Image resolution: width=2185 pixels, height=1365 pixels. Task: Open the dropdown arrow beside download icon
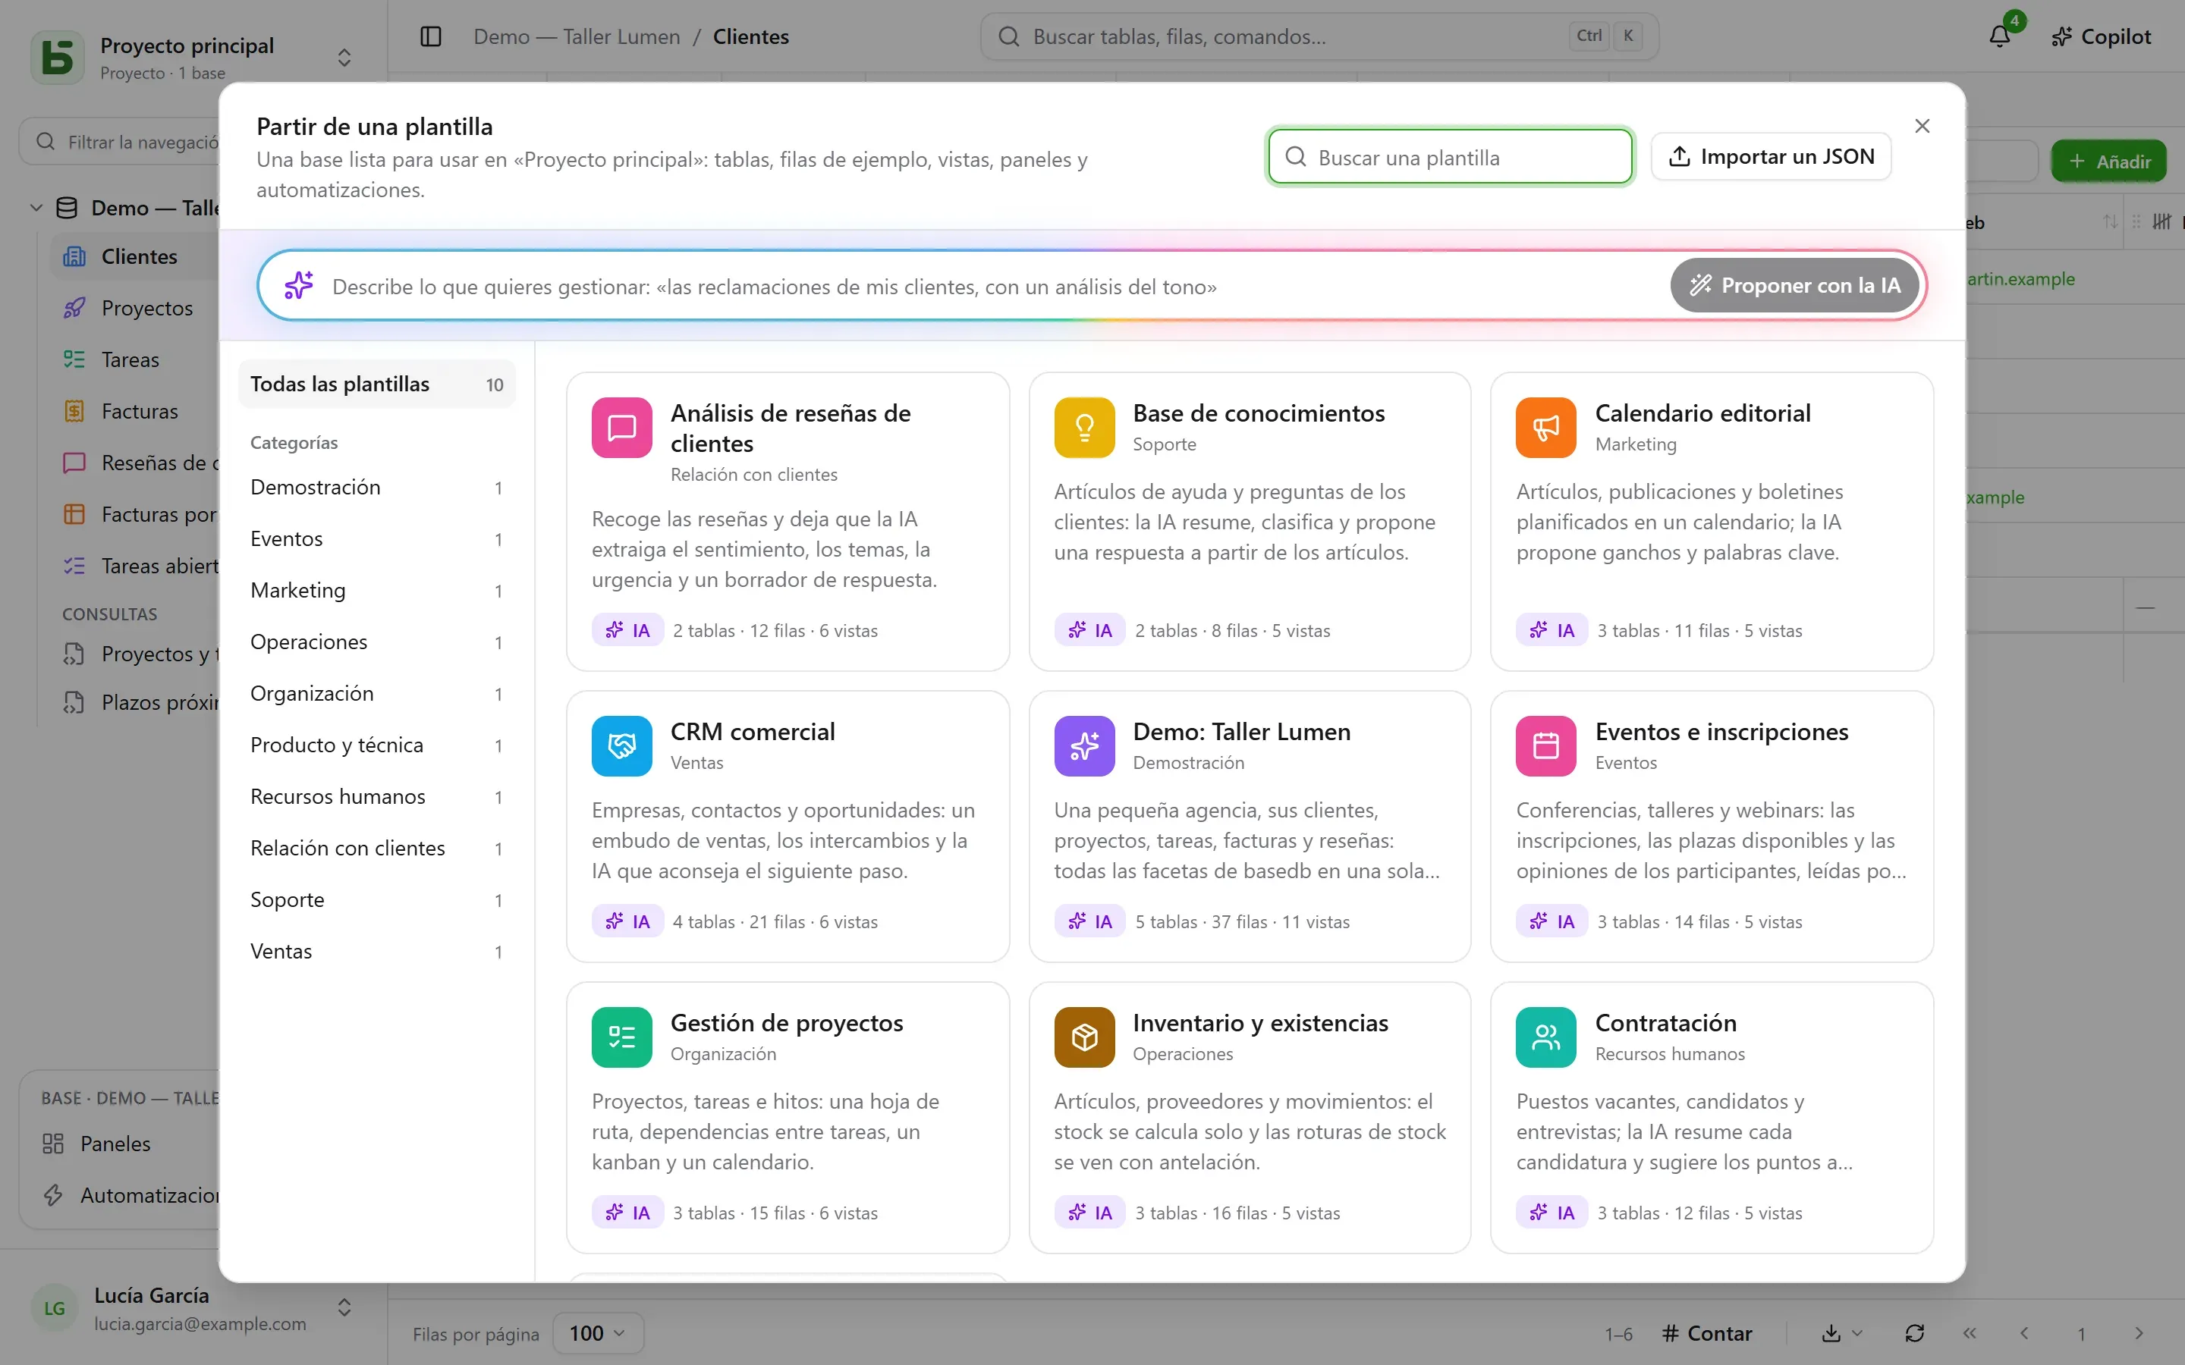[x=1857, y=1333]
